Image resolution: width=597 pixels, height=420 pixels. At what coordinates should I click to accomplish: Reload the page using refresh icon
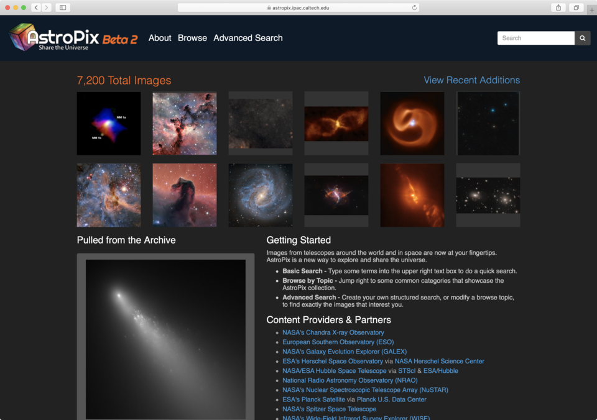click(x=414, y=7)
